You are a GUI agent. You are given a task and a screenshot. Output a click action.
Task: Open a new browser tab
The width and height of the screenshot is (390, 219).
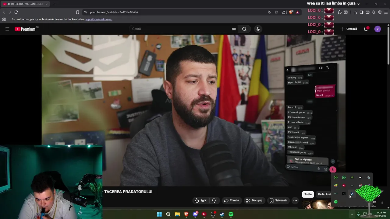(x=54, y=4)
